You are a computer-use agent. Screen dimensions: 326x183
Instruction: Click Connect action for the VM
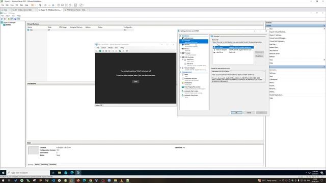pyautogui.click(x=273, y=70)
